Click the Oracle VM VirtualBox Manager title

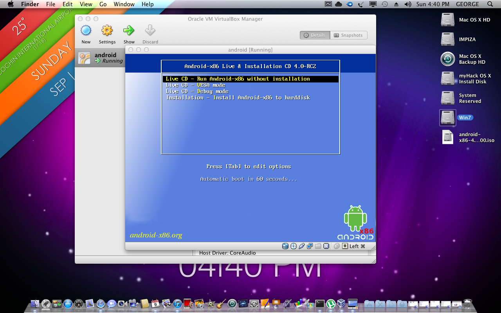tap(225, 19)
